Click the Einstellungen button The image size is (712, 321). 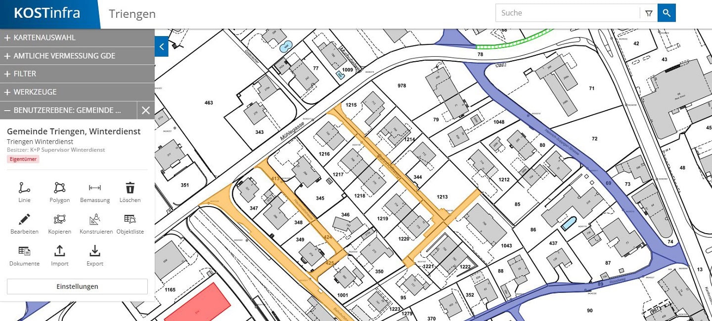tap(77, 286)
